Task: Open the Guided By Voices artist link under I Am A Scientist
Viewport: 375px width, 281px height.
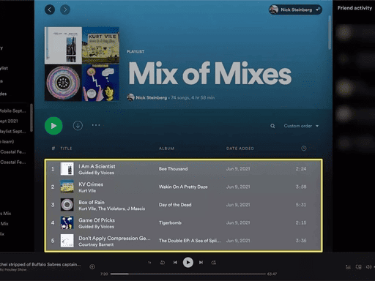Action: (x=96, y=173)
